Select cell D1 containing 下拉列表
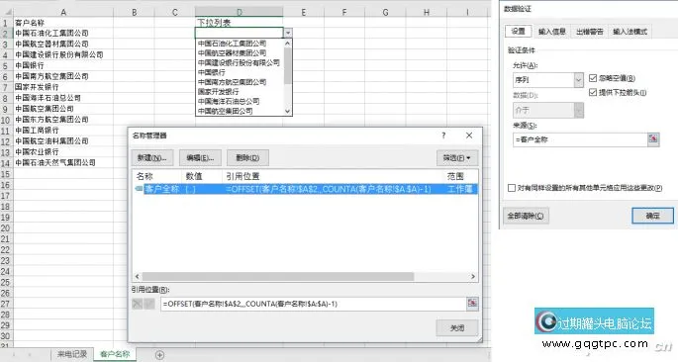This screenshot has width=678, height=362. click(239, 23)
